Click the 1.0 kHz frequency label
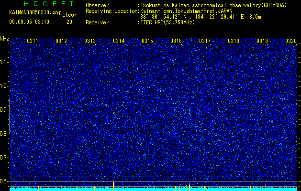This screenshot has height=191, width=301. point(4,86)
